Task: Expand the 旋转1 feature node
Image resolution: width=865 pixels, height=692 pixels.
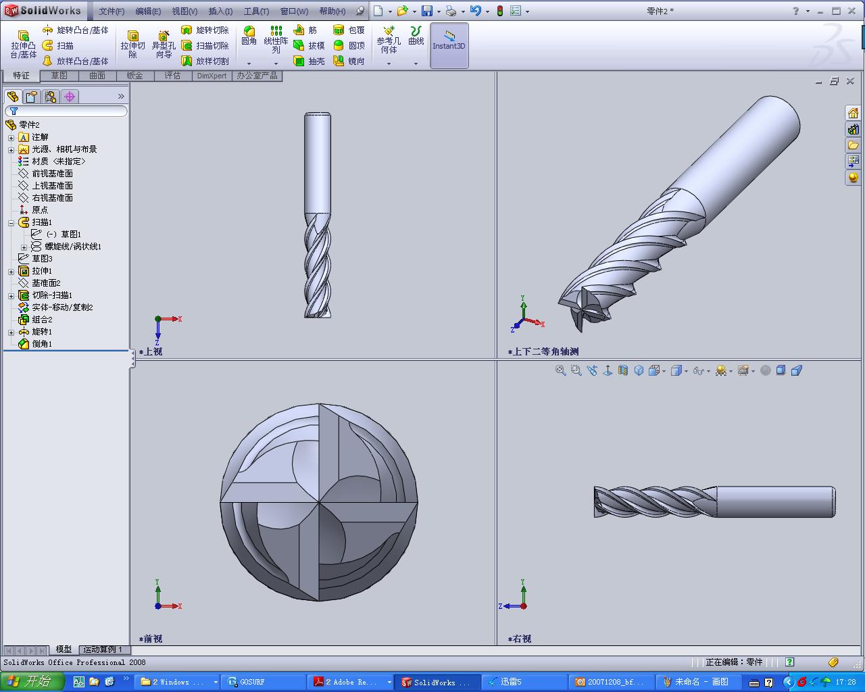Action: pos(11,332)
